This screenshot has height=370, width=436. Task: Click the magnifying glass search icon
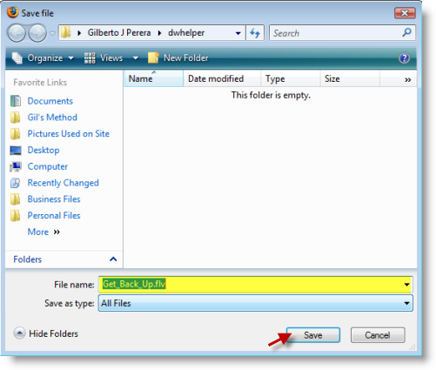tap(406, 32)
